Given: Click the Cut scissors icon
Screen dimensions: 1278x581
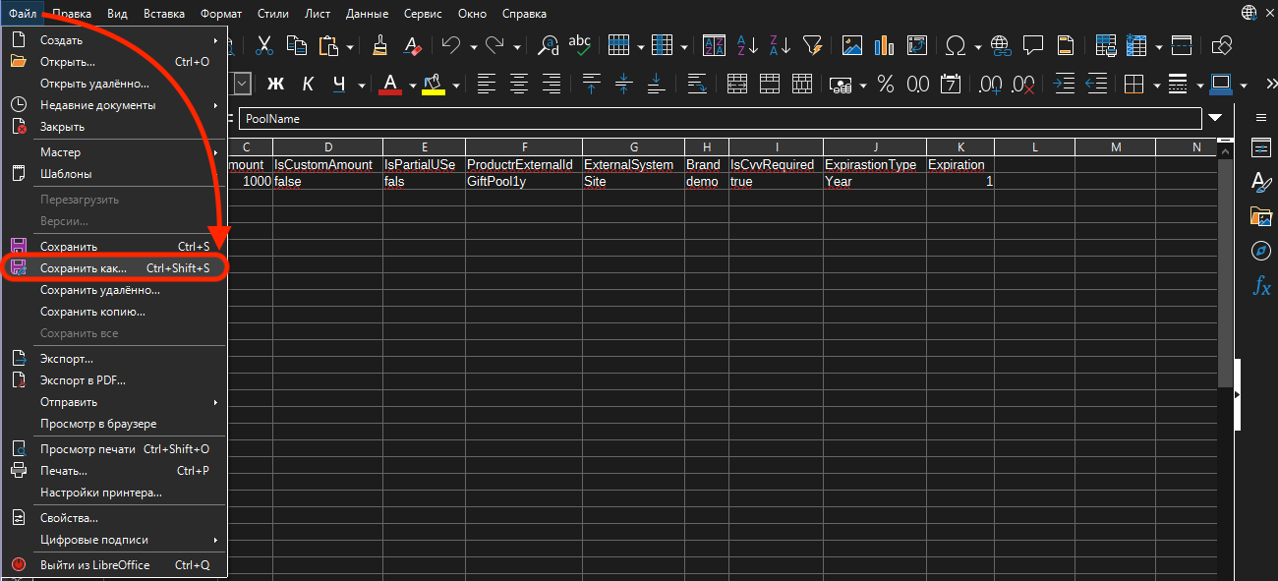Looking at the screenshot, I should (264, 45).
